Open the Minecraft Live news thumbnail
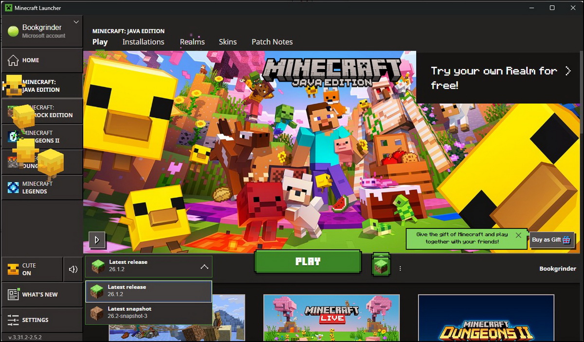 331,318
